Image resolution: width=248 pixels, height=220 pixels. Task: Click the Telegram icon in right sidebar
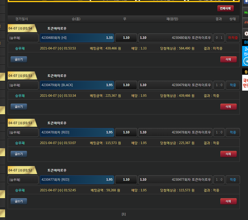coord(246,61)
